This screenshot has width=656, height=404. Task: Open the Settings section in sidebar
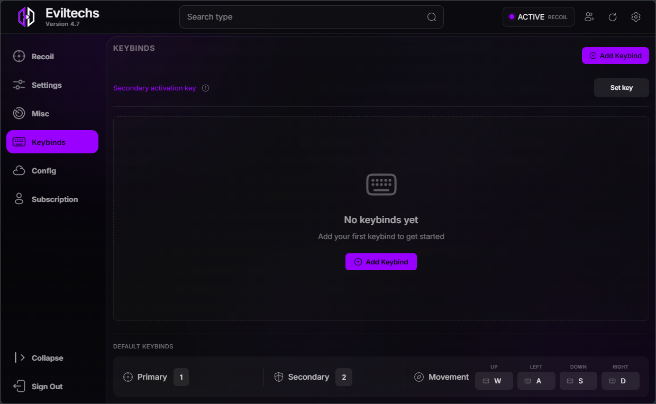coord(52,85)
